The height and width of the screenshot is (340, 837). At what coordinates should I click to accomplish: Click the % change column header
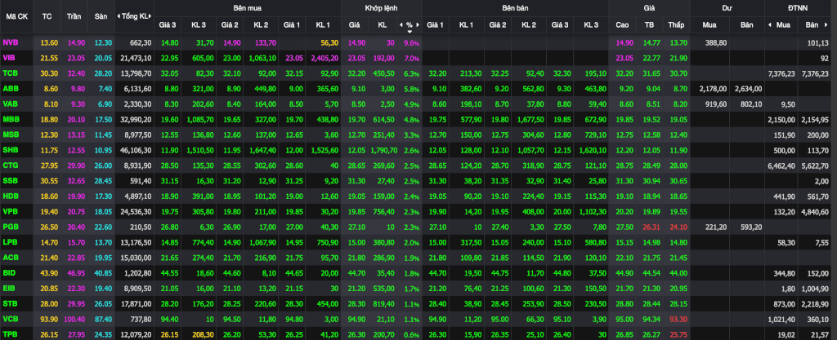coord(410,24)
